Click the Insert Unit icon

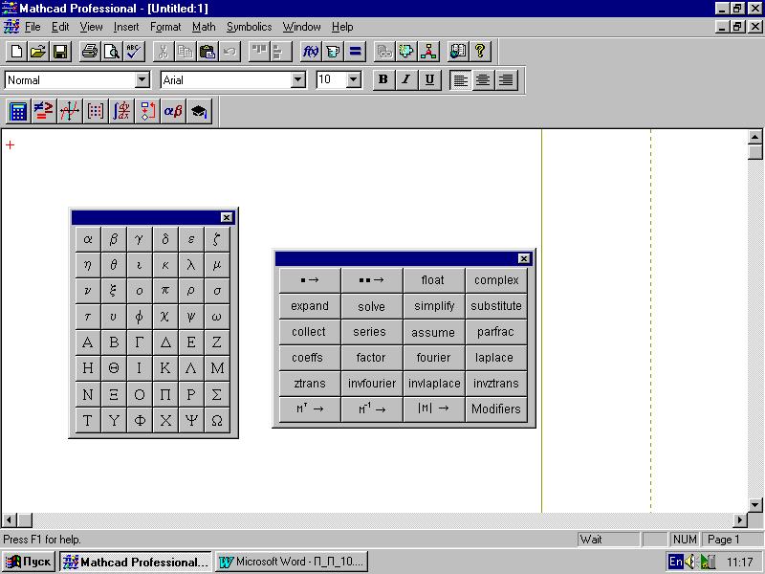pyautogui.click(x=333, y=52)
